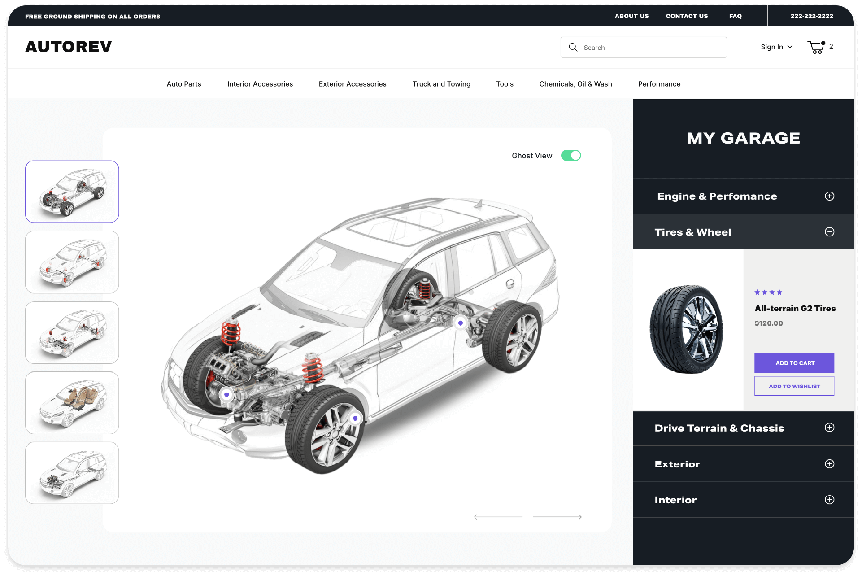Click a star in the G2 Tires rating
The image size is (862, 576).
[758, 292]
